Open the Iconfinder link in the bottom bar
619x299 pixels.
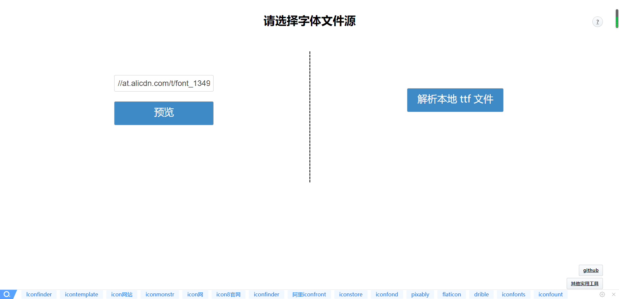39,294
